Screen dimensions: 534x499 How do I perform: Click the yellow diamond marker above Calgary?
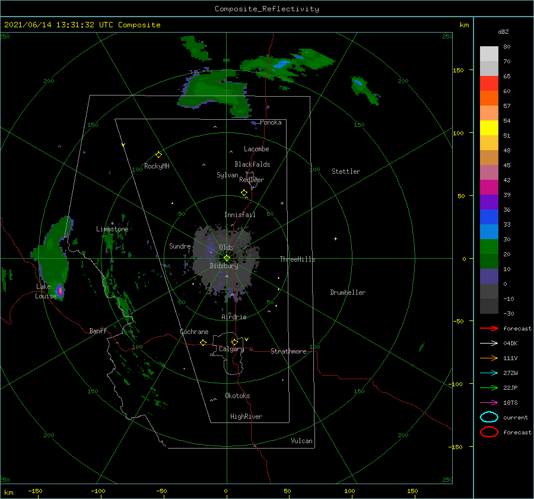tap(234, 342)
